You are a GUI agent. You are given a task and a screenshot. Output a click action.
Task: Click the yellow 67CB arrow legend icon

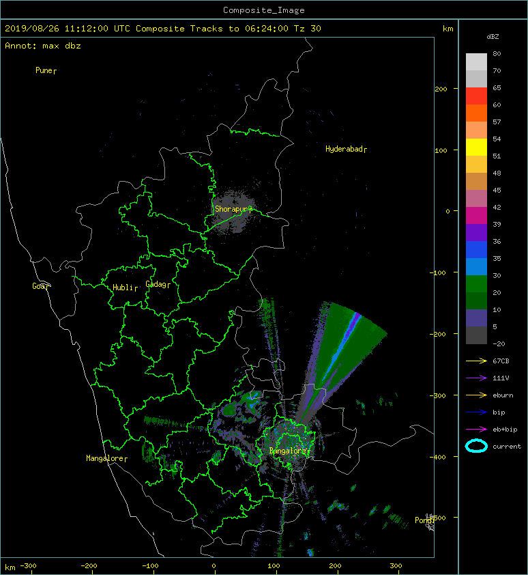click(476, 361)
